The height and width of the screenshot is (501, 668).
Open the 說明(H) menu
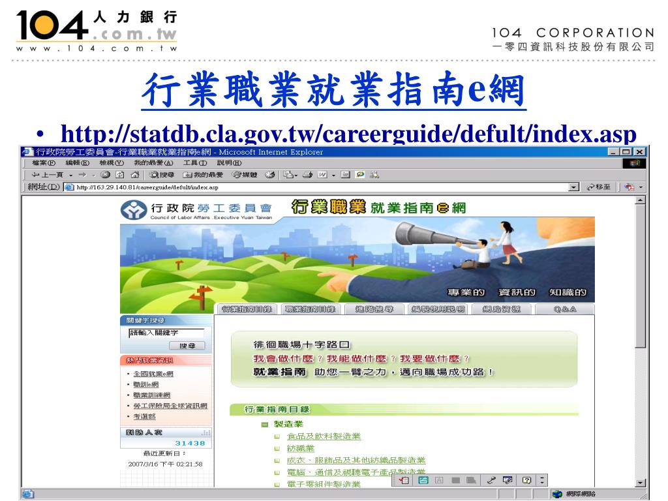(229, 162)
